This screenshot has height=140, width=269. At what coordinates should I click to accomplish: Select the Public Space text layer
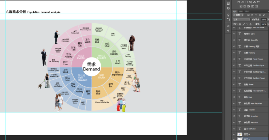251,59
